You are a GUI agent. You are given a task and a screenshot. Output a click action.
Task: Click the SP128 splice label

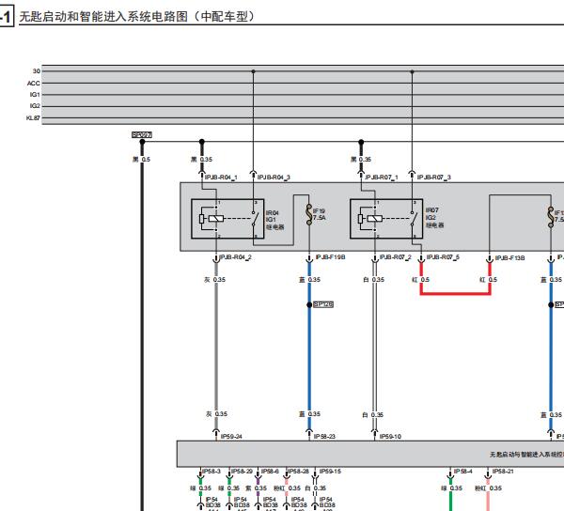click(x=323, y=304)
